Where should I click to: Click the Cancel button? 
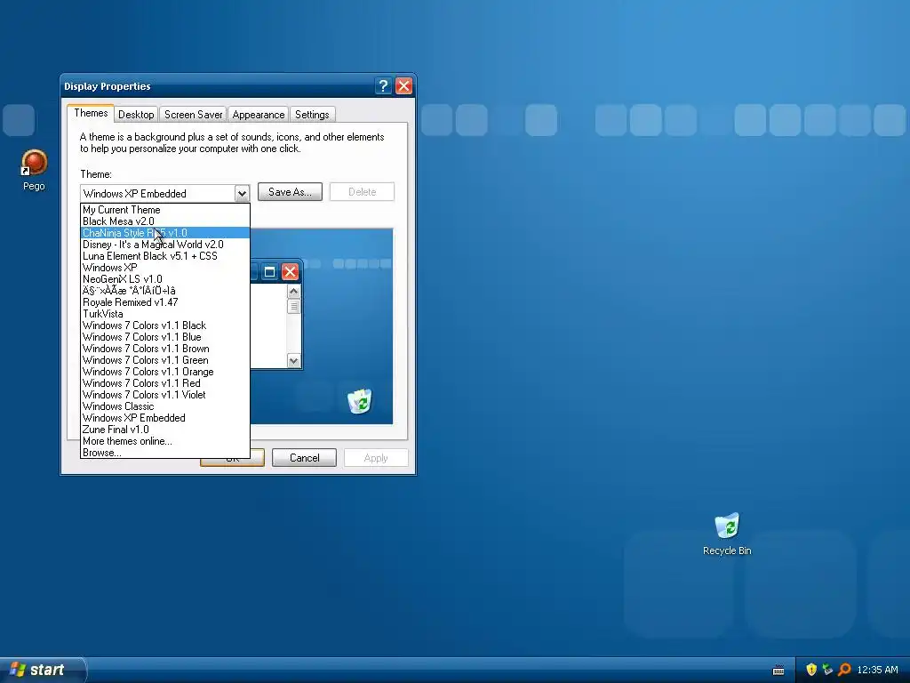[x=304, y=458]
